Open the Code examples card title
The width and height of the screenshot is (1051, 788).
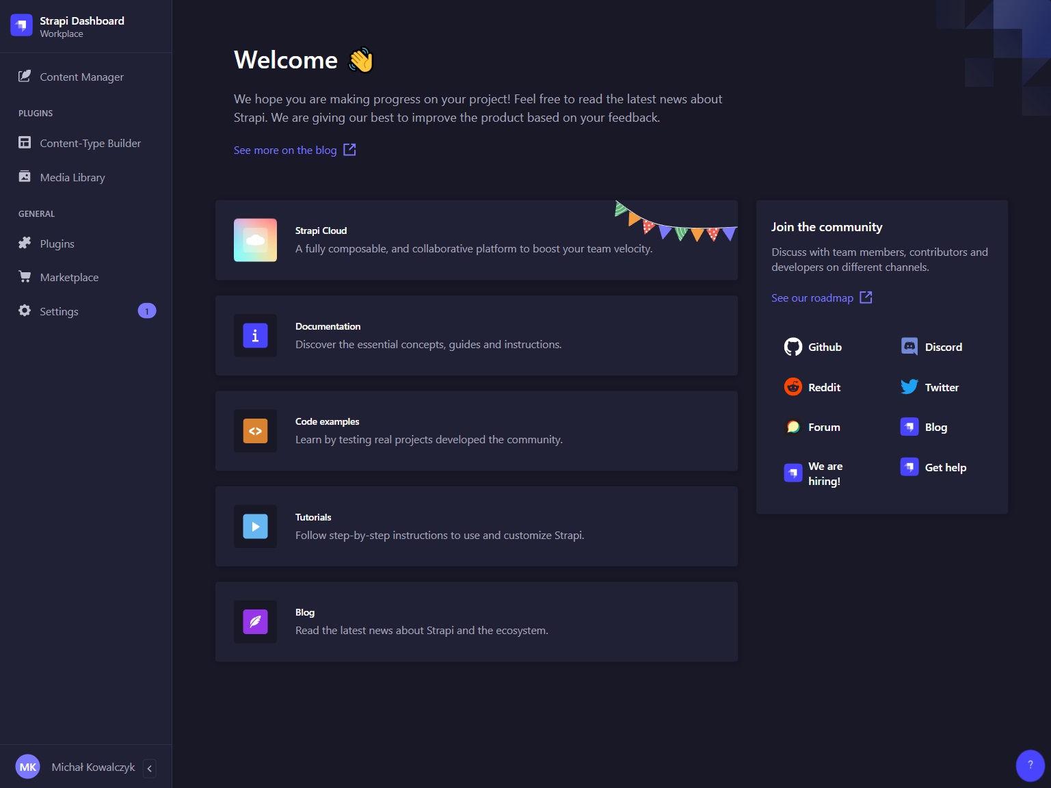(x=327, y=421)
